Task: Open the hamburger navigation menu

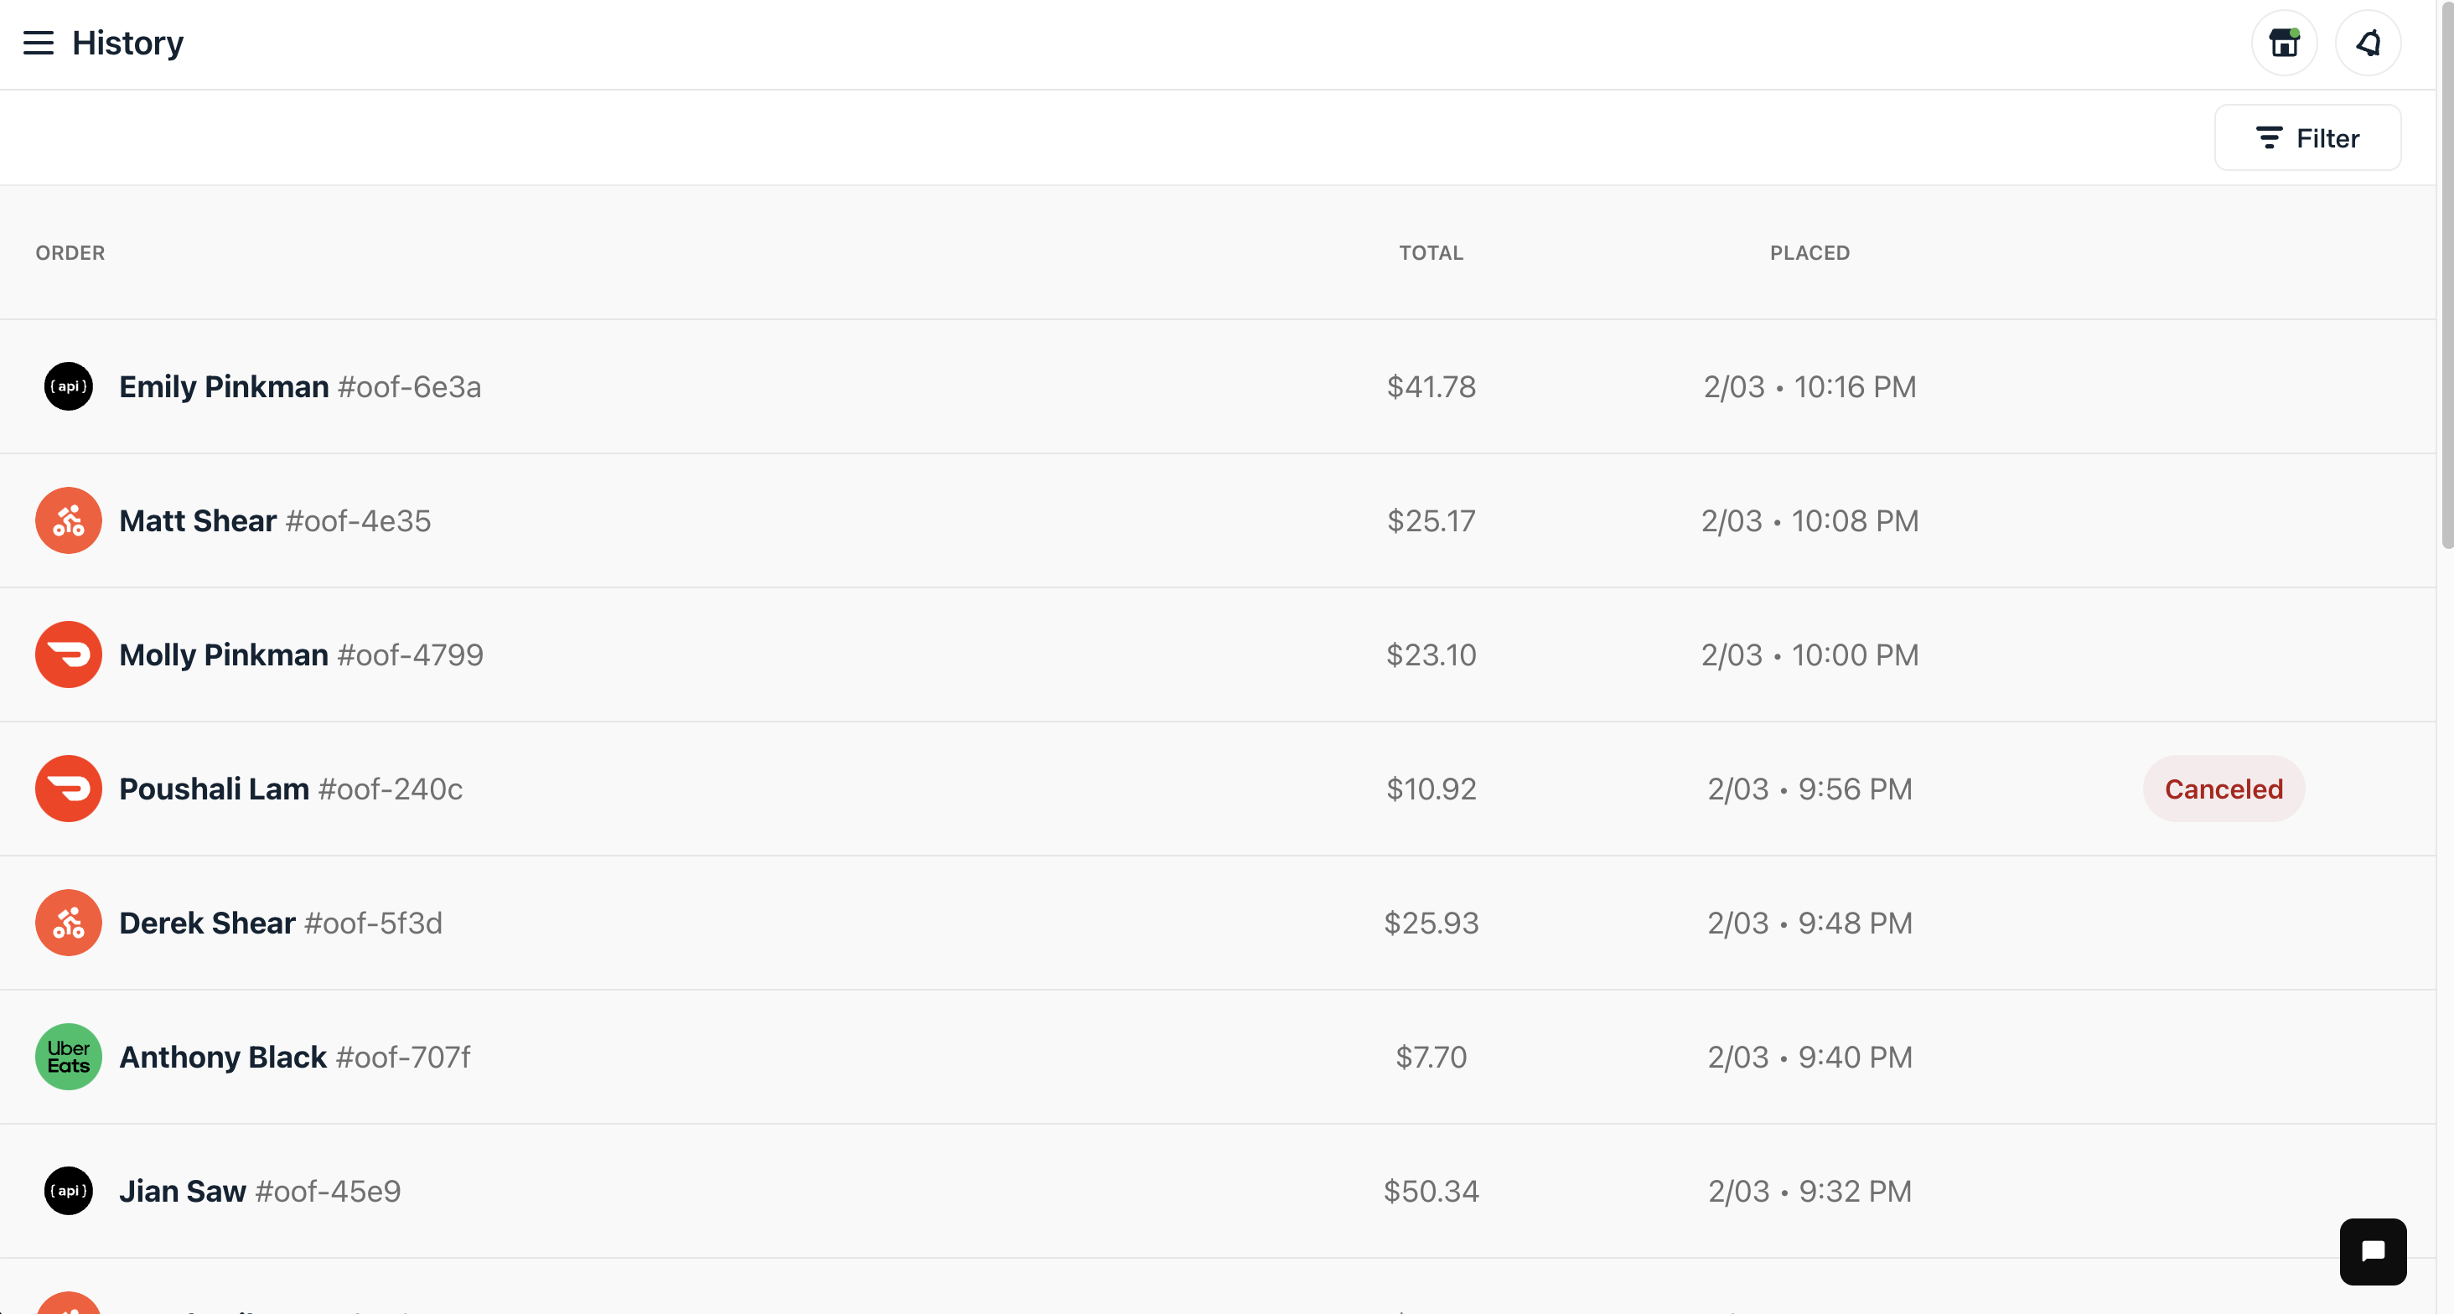Action: 38,43
